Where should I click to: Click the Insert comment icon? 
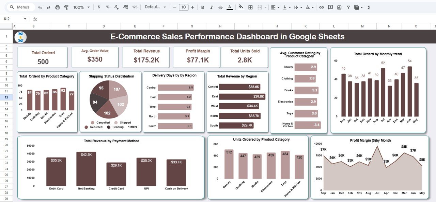coord(330,7)
